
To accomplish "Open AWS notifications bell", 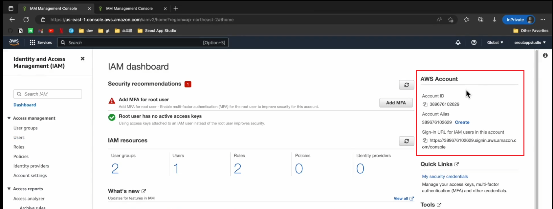I will pyautogui.click(x=458, y=43).
